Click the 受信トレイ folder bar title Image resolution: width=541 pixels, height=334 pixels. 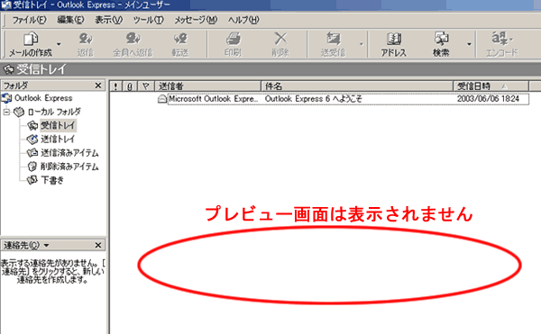click(41, 69)
